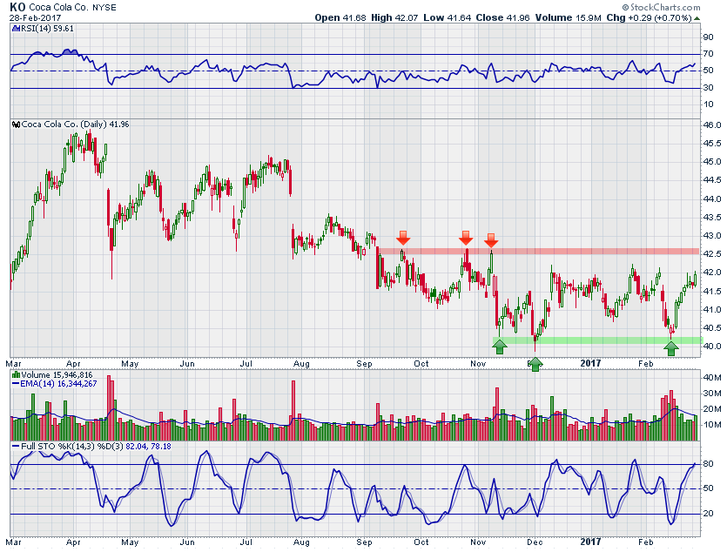Screen dimensions: 727x552
Task: Click the 90 level on the RSI scale
Action: point(709,37)
